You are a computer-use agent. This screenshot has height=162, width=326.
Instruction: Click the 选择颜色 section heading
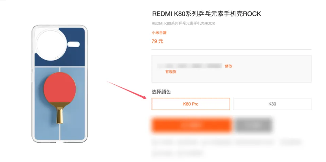161,92
